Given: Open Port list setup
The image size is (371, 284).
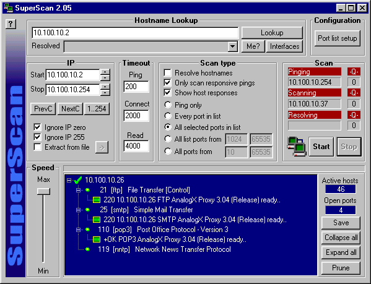Looking at the screenshot, I should pyautogui.click(x=337, y=38).
